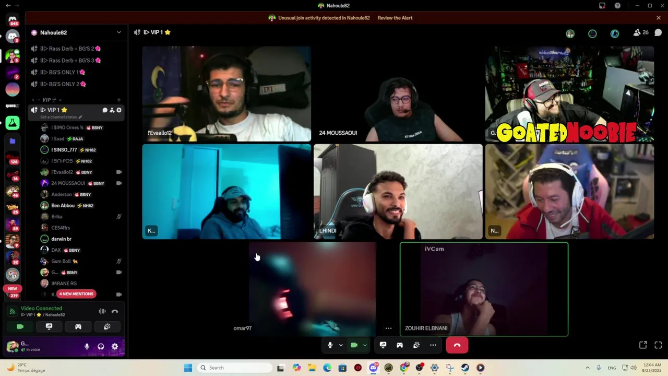Expand microphone input options arrow

pos(341,345)
